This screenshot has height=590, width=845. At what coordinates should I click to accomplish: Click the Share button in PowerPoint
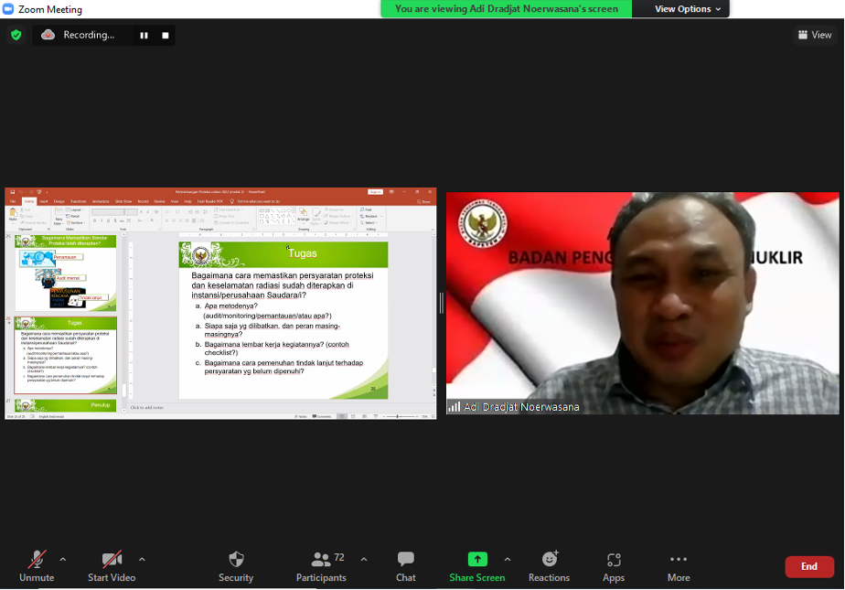point(423,201)
